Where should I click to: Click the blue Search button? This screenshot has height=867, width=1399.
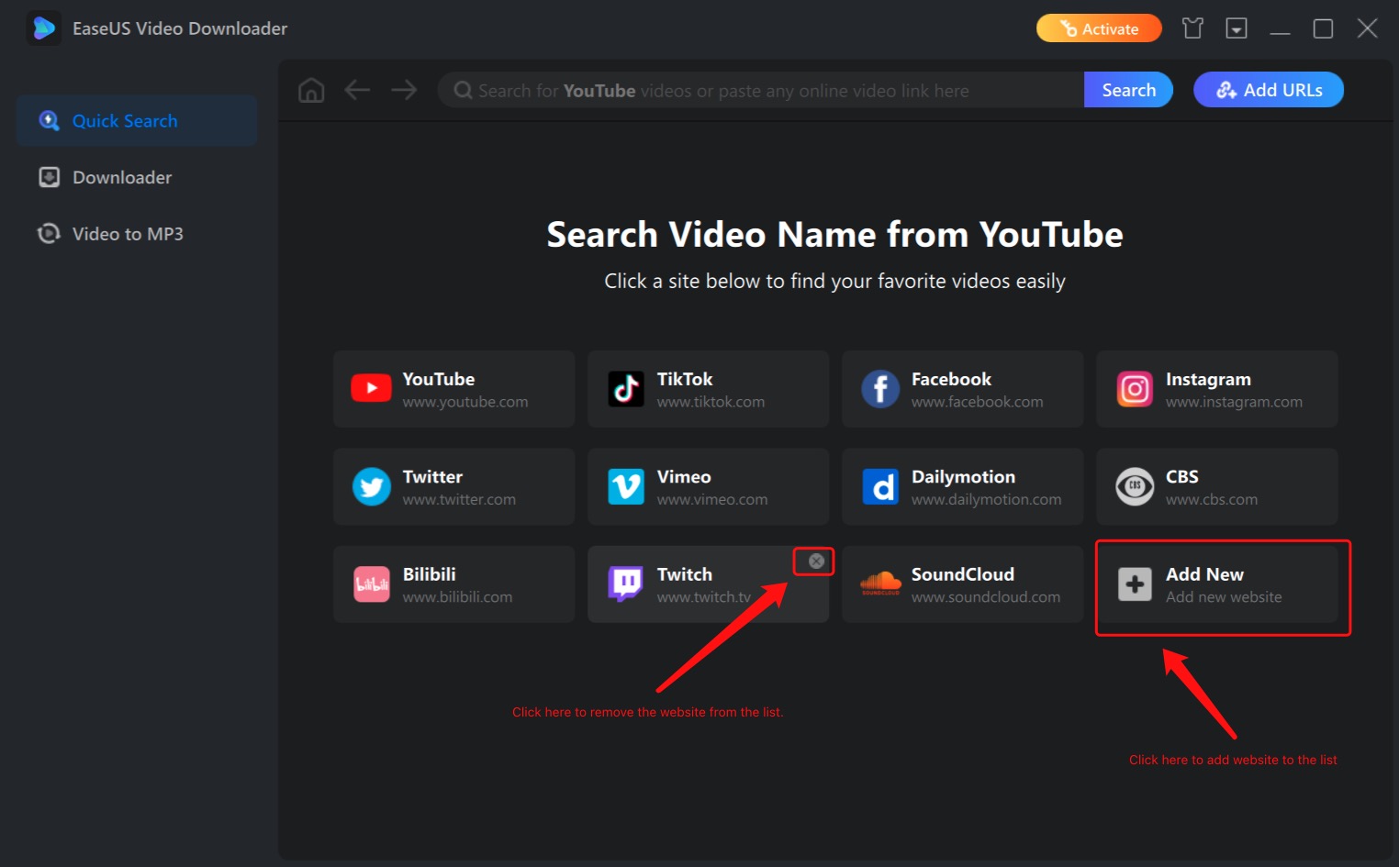[1128, 90]
